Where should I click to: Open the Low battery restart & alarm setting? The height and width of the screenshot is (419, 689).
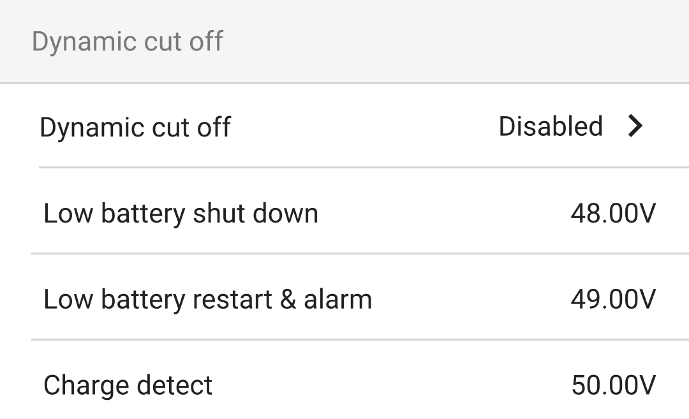pos(344,298)
